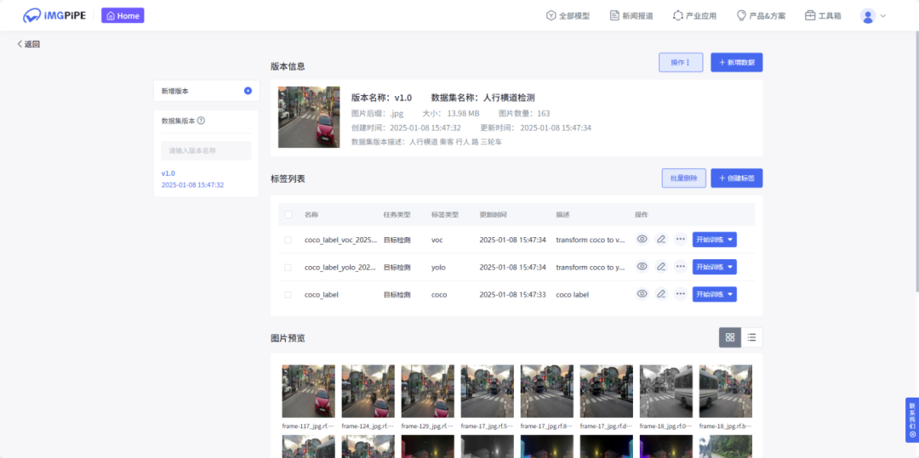Open more options for coco_label row
Viewport: 919px width, 458px height.
(680, 294)
